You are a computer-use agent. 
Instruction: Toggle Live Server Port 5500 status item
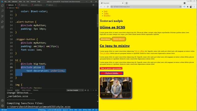(87, 110)
